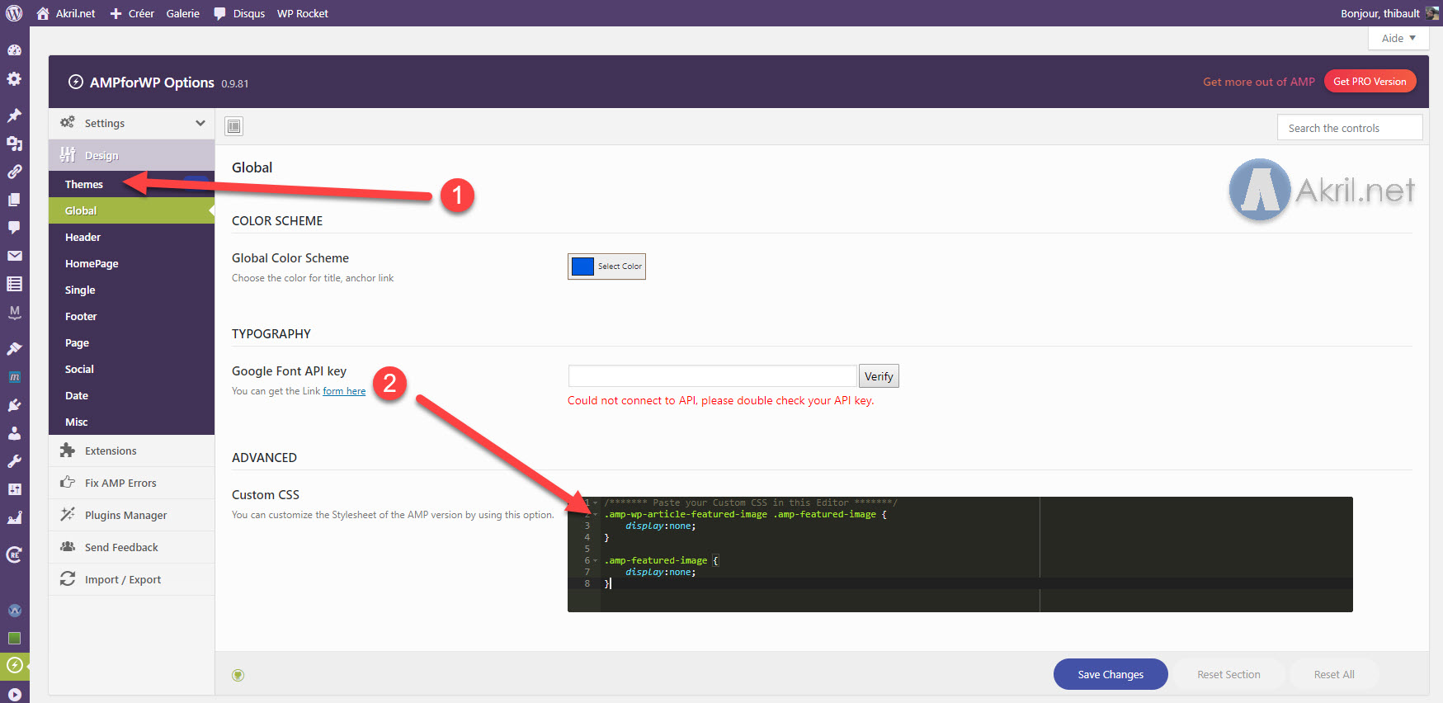
Task: Open the Extensions section
Action: pyautogui.click(x=131, y=451)
